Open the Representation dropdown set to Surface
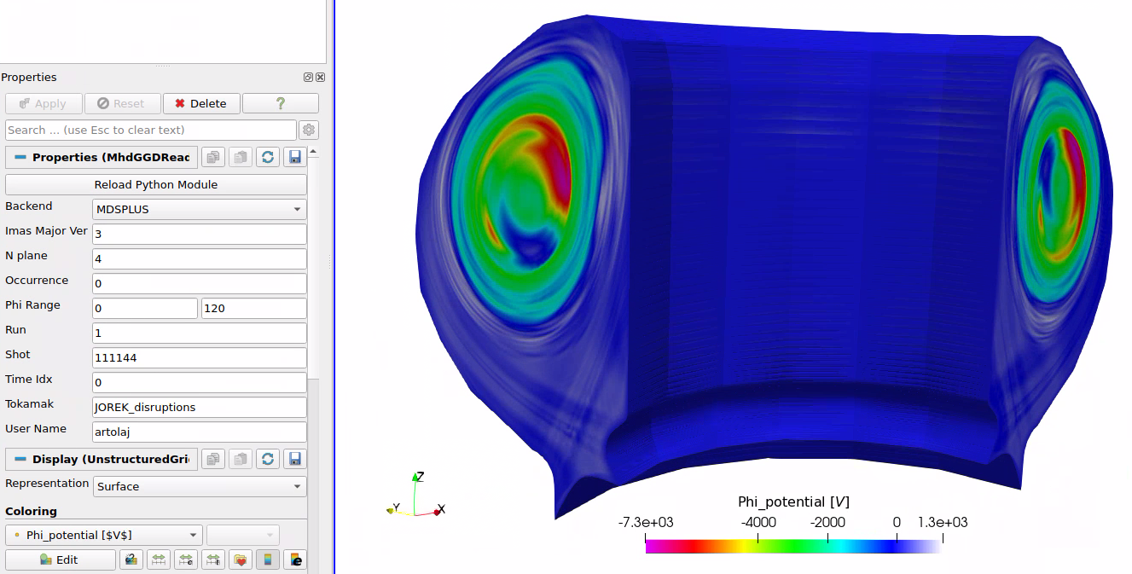 click(x=200, y=486)
